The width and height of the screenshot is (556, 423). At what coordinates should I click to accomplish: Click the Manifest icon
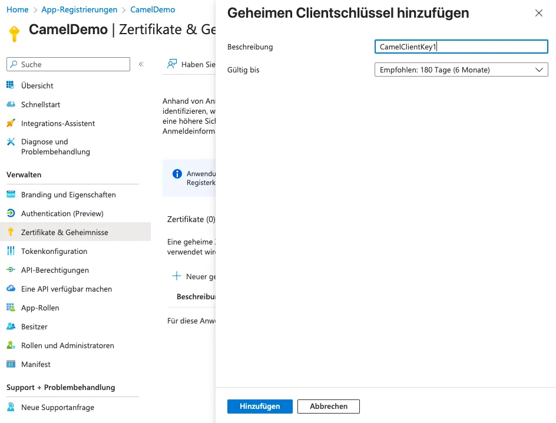pyautogui.click(x=11, y=363)
